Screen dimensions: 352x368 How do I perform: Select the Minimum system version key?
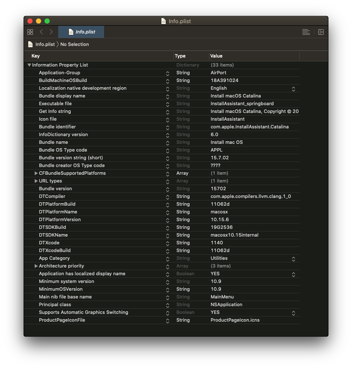coord(66,281)
